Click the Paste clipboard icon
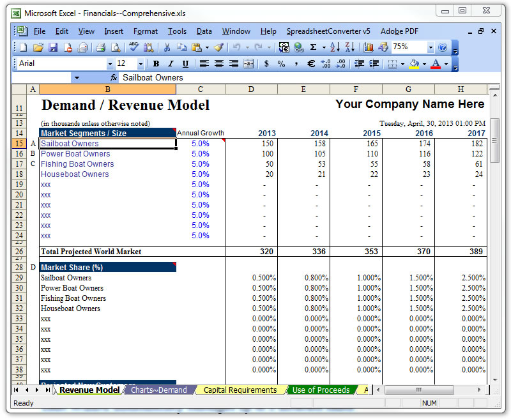511x419 pixels. point(197,47)
